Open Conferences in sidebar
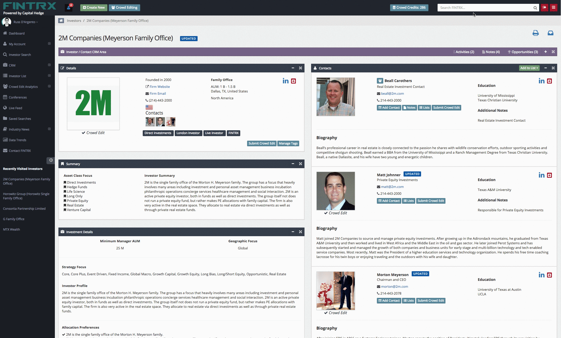This screenshot has height=338, width=561. coord(18,97)
